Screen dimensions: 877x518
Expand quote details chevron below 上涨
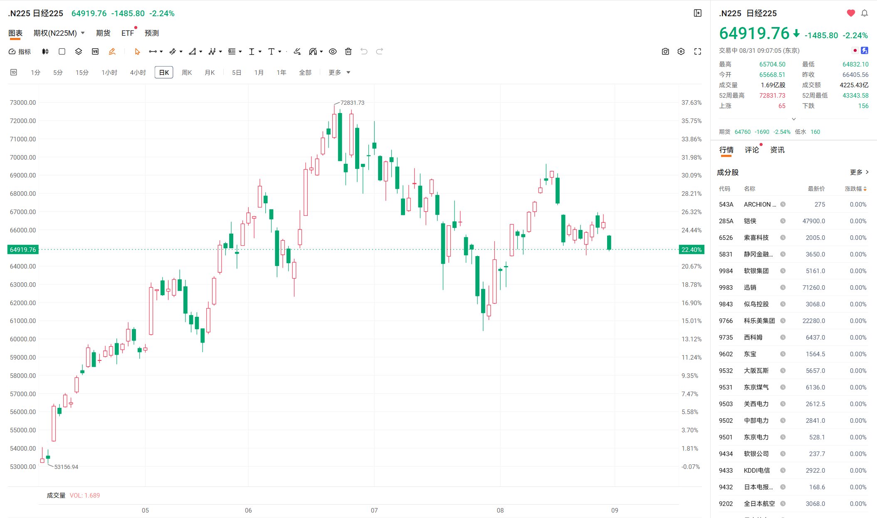coord(794,119)
